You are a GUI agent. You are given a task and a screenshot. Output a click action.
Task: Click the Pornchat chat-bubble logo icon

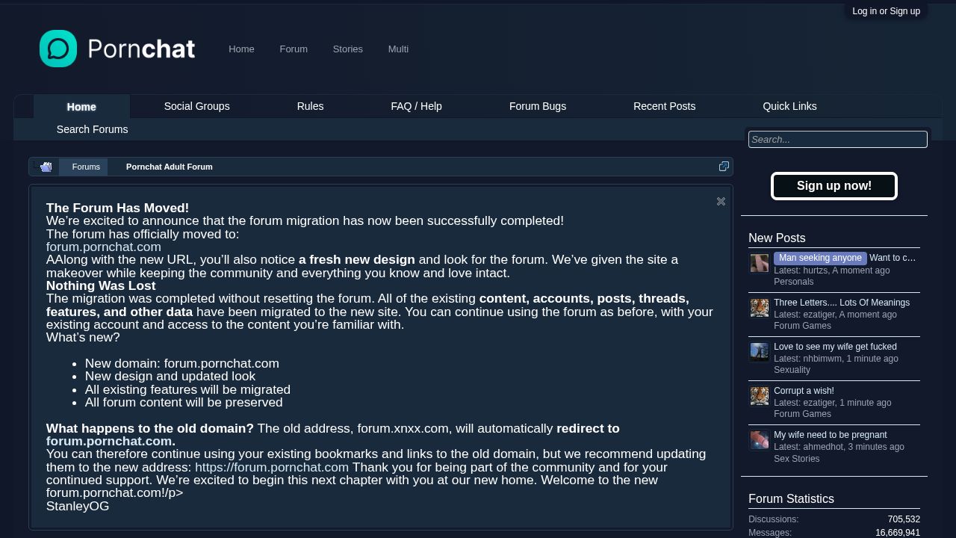pyautogui.click(x=58, y=49)
